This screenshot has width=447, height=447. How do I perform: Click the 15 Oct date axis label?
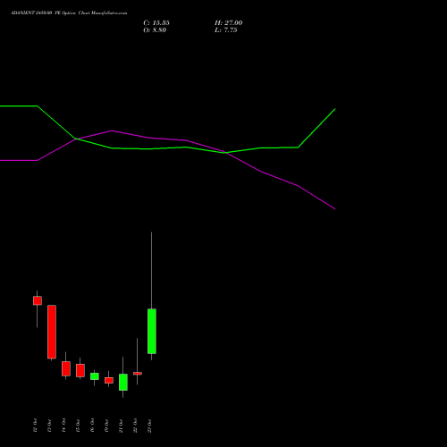coord(78,426)
